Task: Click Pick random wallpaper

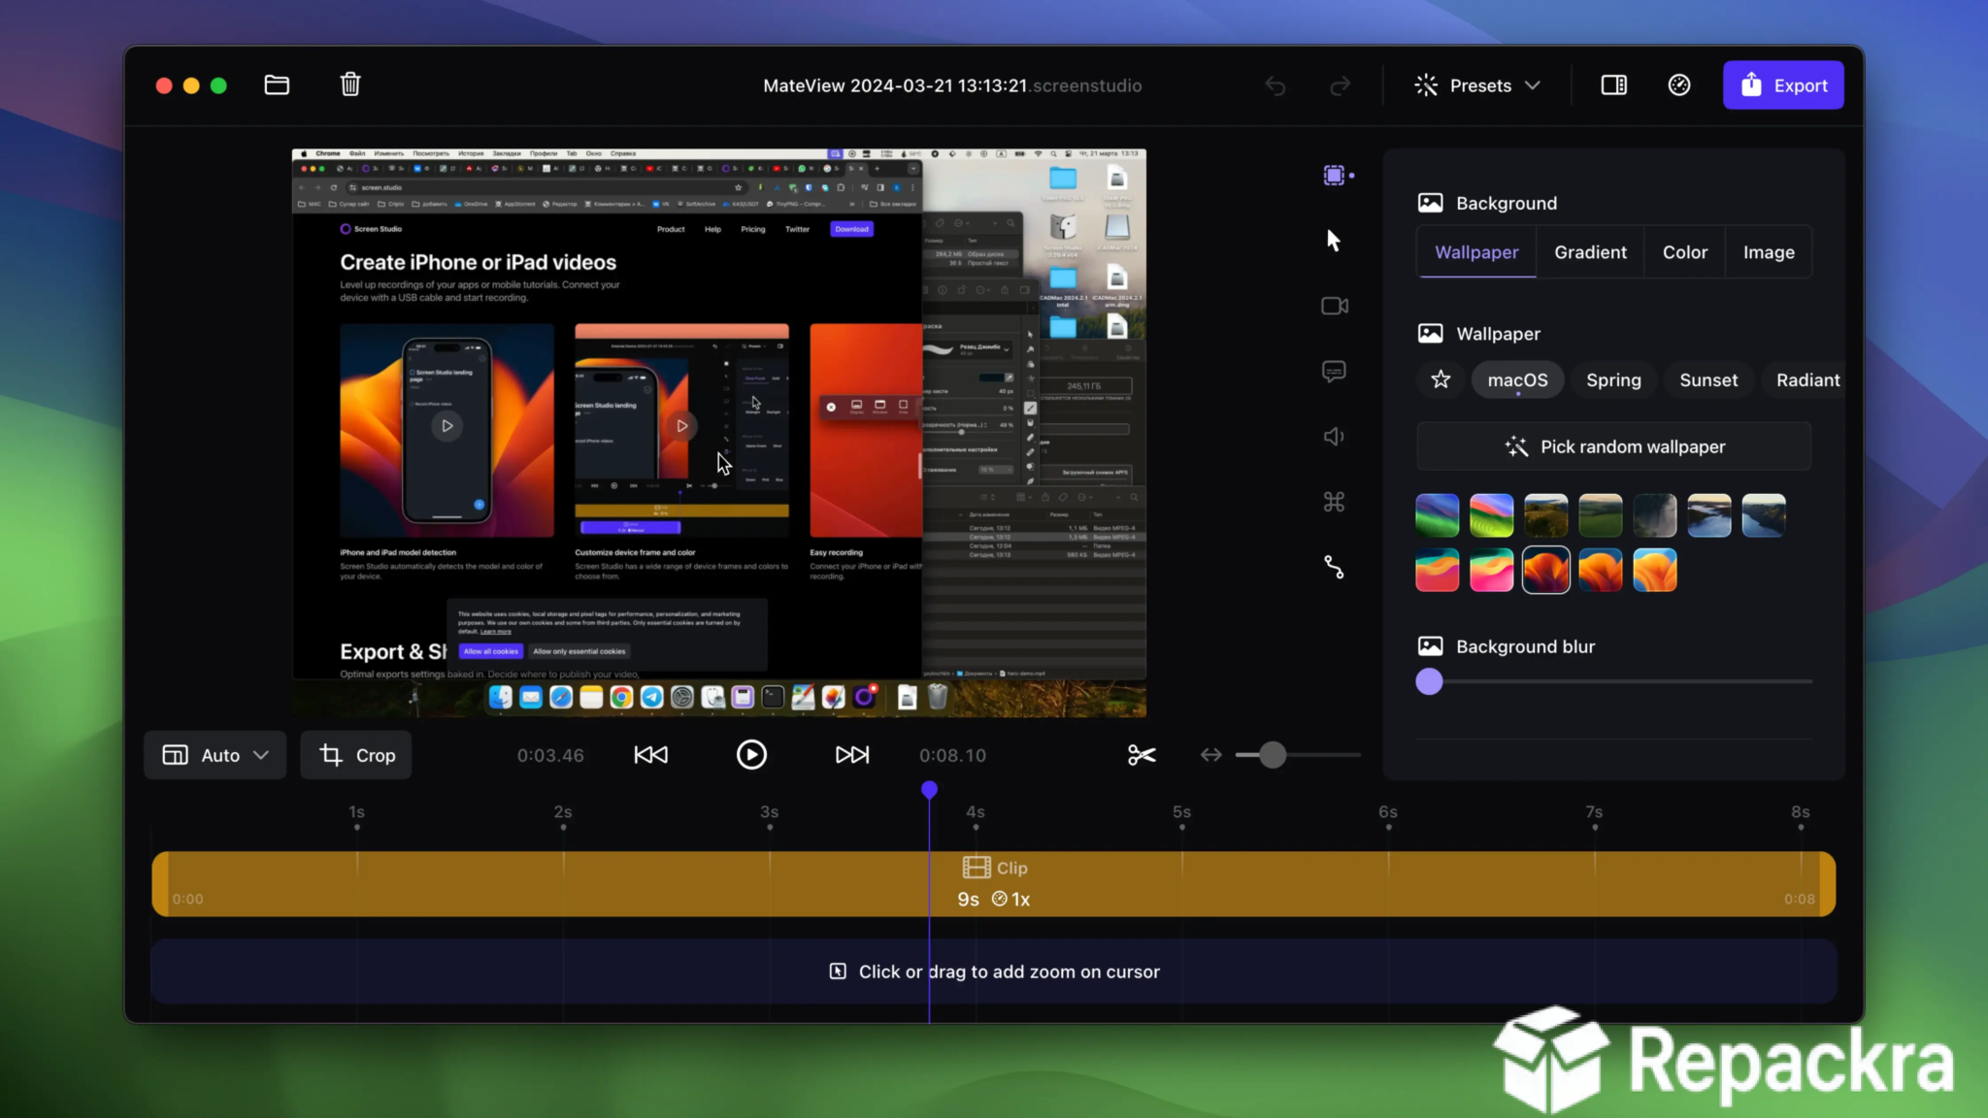Action: [1613, 446]
